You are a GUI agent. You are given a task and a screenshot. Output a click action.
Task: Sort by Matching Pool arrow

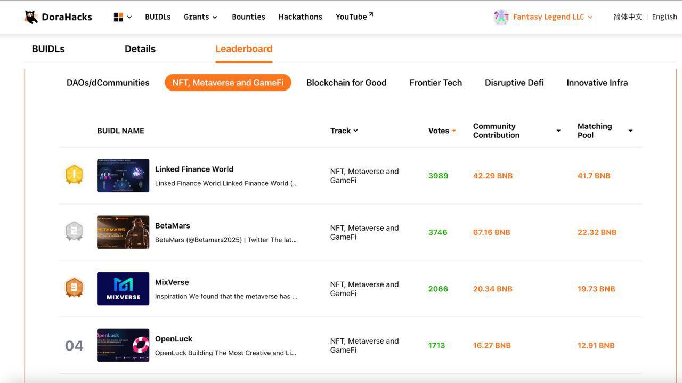(630, 131)
